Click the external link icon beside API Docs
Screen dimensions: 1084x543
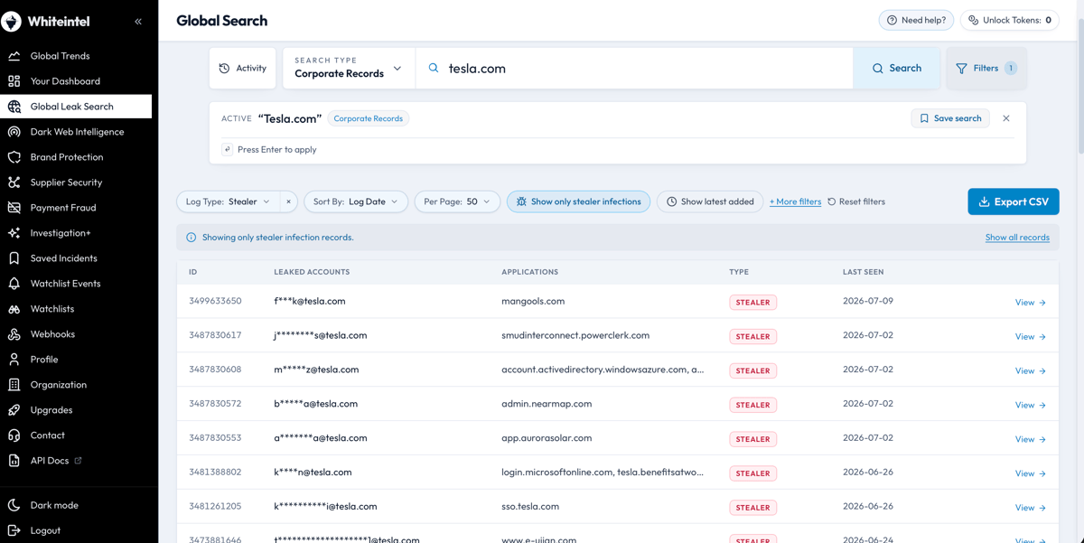coord(78,461)
